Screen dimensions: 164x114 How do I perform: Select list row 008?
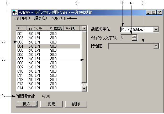(49, 63)
